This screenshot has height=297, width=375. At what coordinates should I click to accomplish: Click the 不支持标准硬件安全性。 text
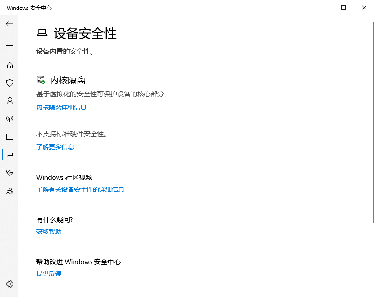72,134
